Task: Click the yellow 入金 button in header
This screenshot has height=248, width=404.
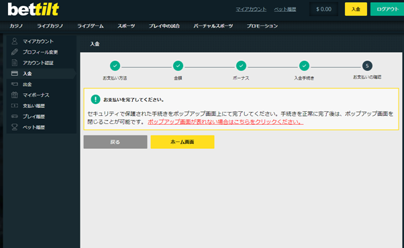Action: (x=356, y=9)
